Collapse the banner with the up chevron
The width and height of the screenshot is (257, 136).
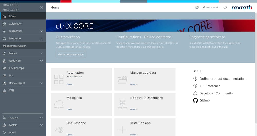[x=252, y=17]
